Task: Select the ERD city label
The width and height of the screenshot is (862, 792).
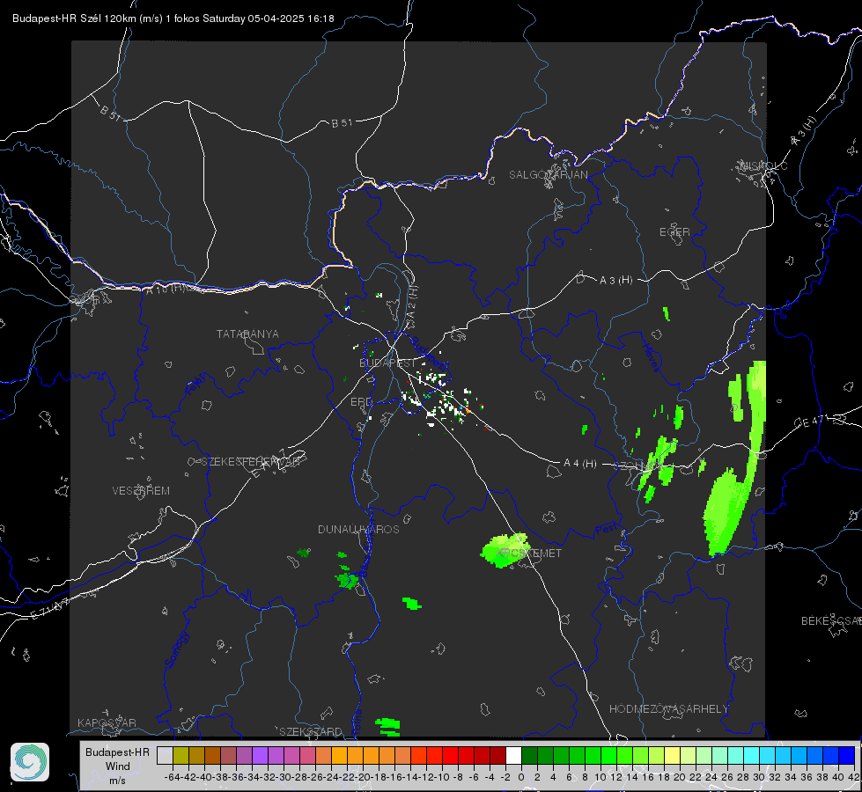Action: tap(361, 402)
